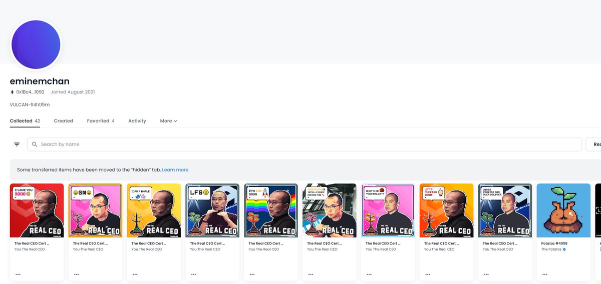Click the purple profile avatar
This screenshot has width=601, height=284.
point(36,45)
